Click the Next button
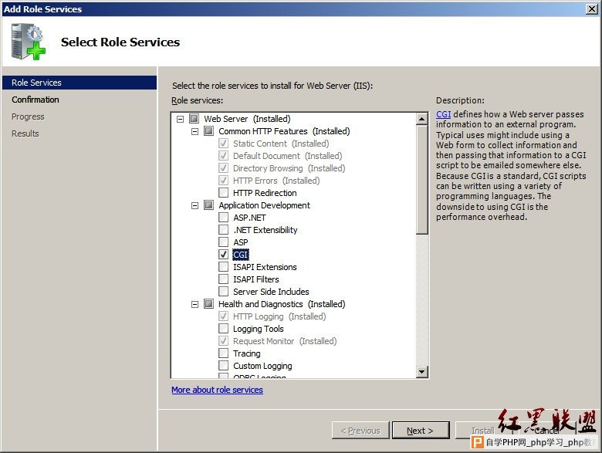Screen dimensions: 602x453 pyautogui.click(x=421, y=431)
